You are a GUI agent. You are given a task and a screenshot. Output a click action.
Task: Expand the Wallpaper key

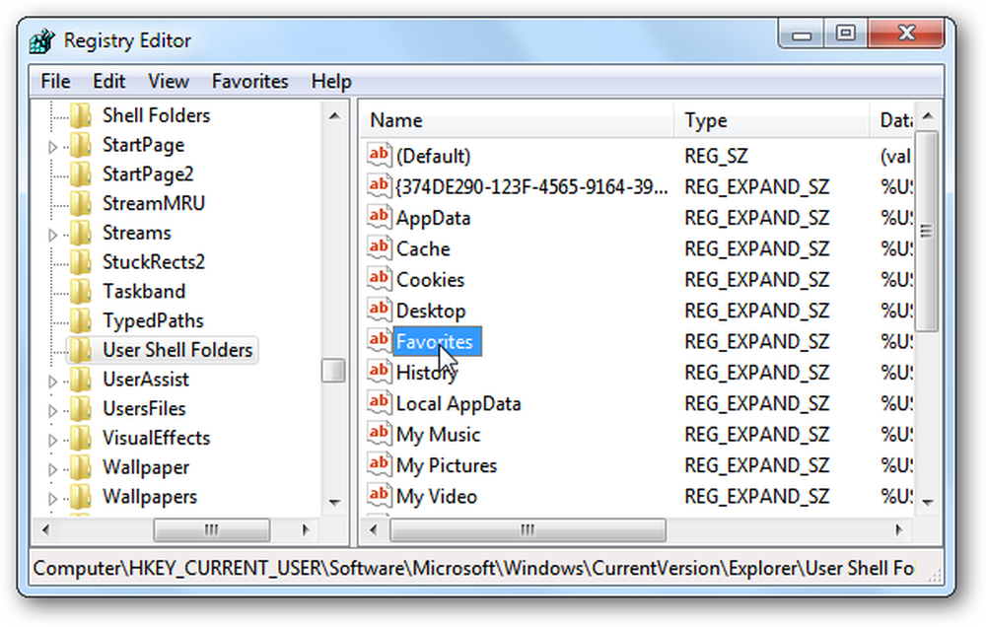pos(53,470)
